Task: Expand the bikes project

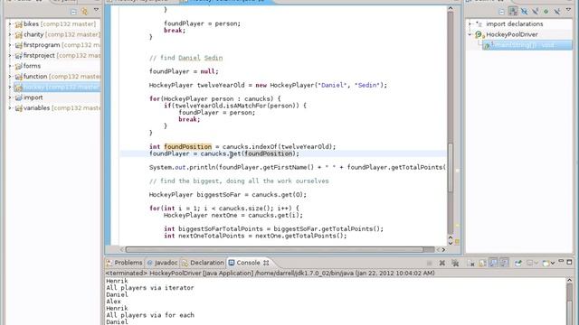Action: coord(10,24)
